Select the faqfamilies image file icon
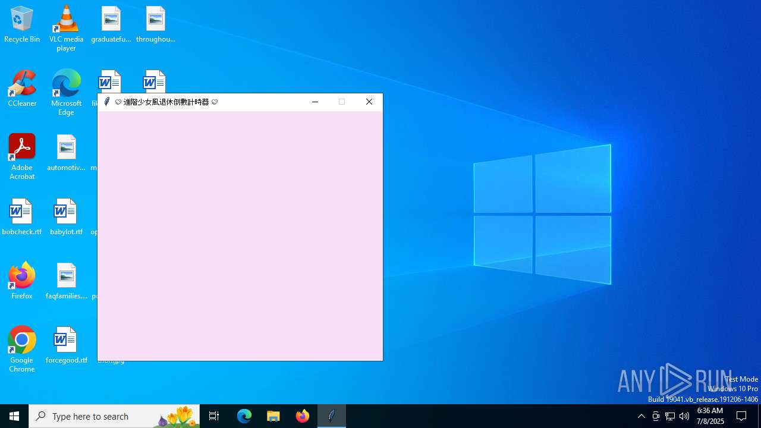Screen dimensions: 761x428 [66, 281]
